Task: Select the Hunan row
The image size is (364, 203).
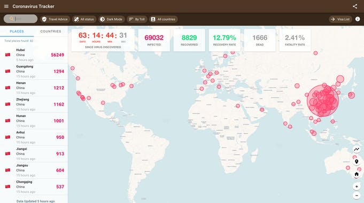Action: pos(34,121)
